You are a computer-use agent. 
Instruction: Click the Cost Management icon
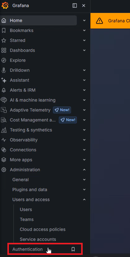[4, 120]
